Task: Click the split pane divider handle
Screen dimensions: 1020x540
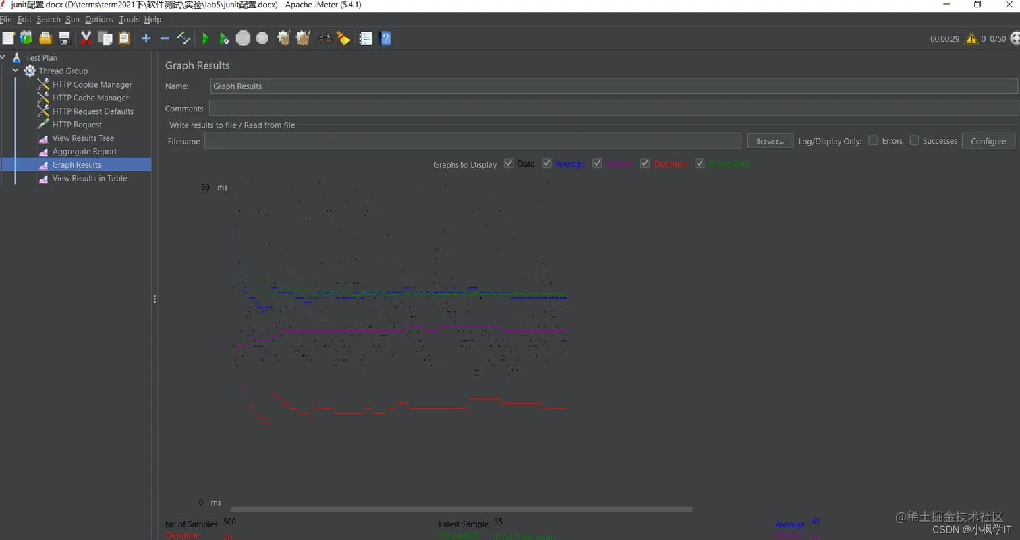Action: pos(154,299)
